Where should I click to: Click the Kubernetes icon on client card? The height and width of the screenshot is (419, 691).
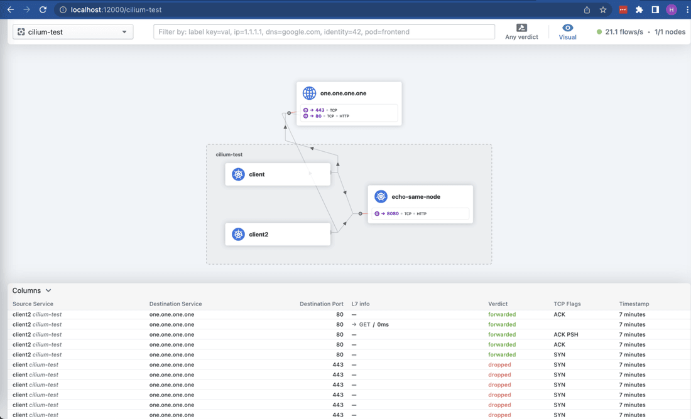(238, 174)
